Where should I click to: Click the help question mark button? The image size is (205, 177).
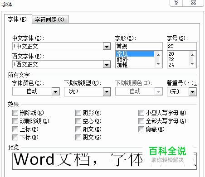pos(176,3)
